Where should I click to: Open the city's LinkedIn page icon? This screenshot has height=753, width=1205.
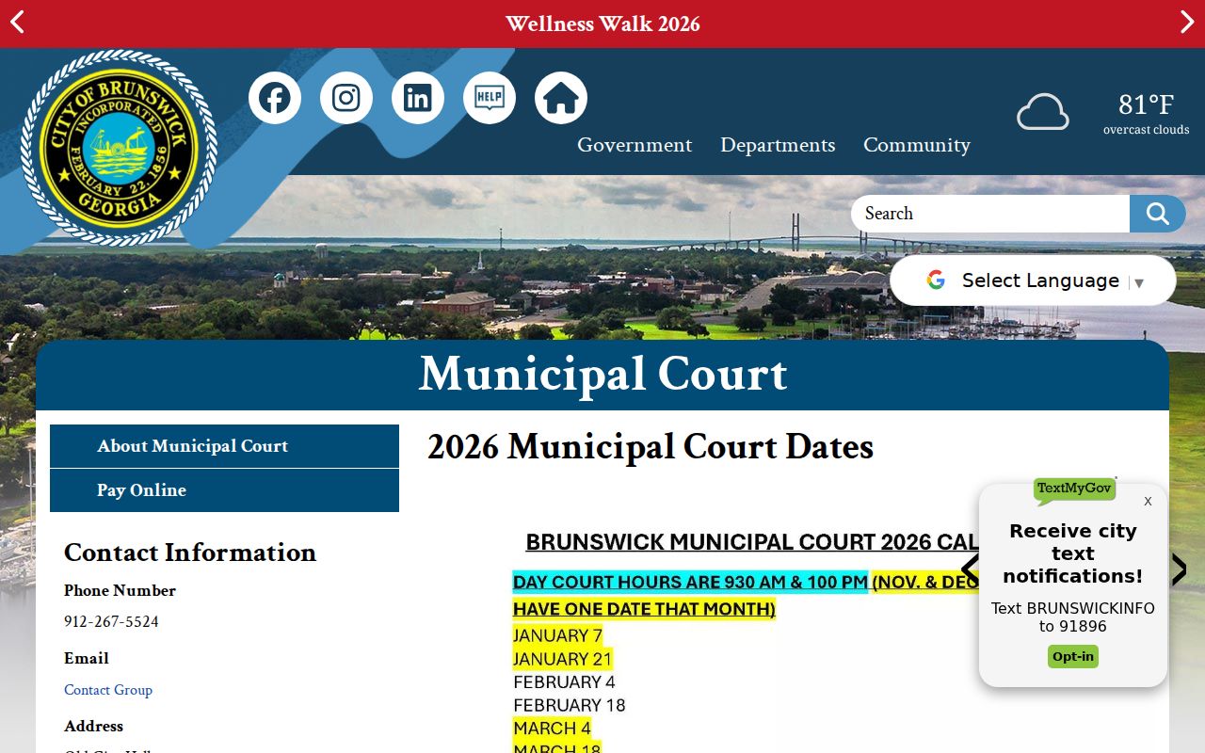418,98
